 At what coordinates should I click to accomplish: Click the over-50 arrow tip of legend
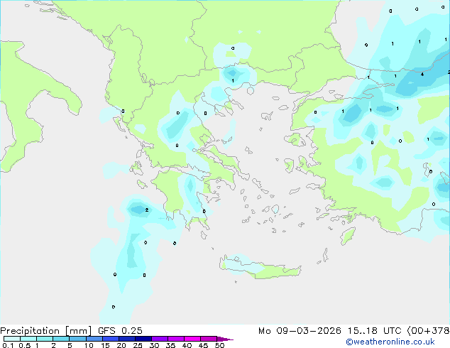[x=225, y=339]
